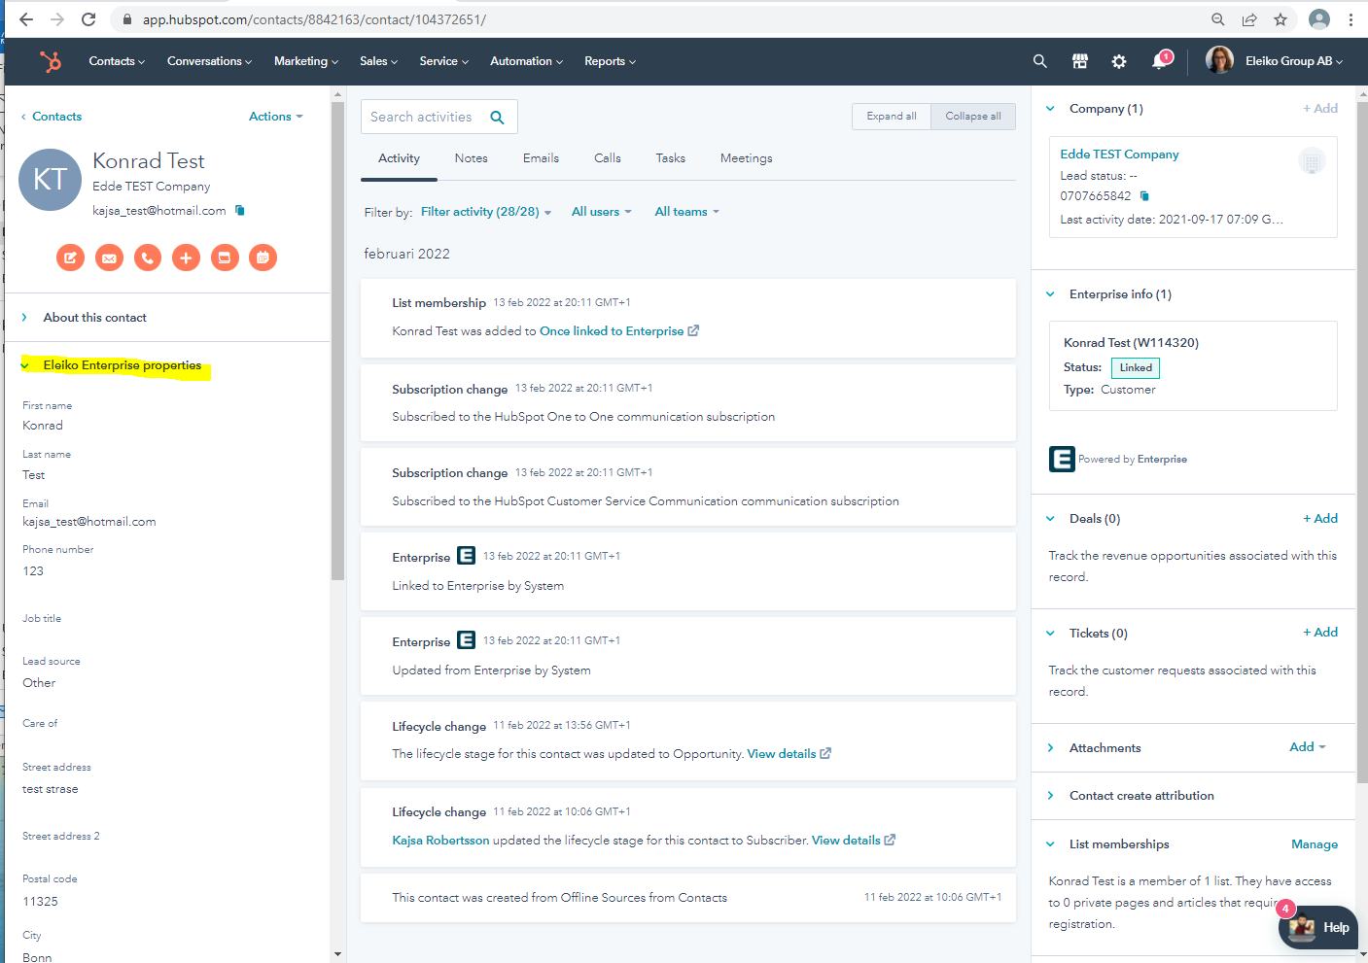Screen dimensions: 1368x963
Task: Open the Marketplace icon in top navigation
Action: [1079, 61]
